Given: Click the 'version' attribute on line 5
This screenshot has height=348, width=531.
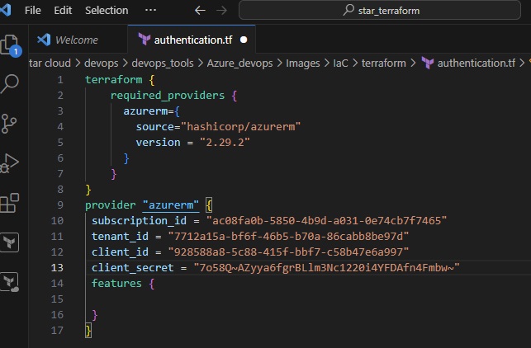Looking at the screenshot, I should 159,142.
